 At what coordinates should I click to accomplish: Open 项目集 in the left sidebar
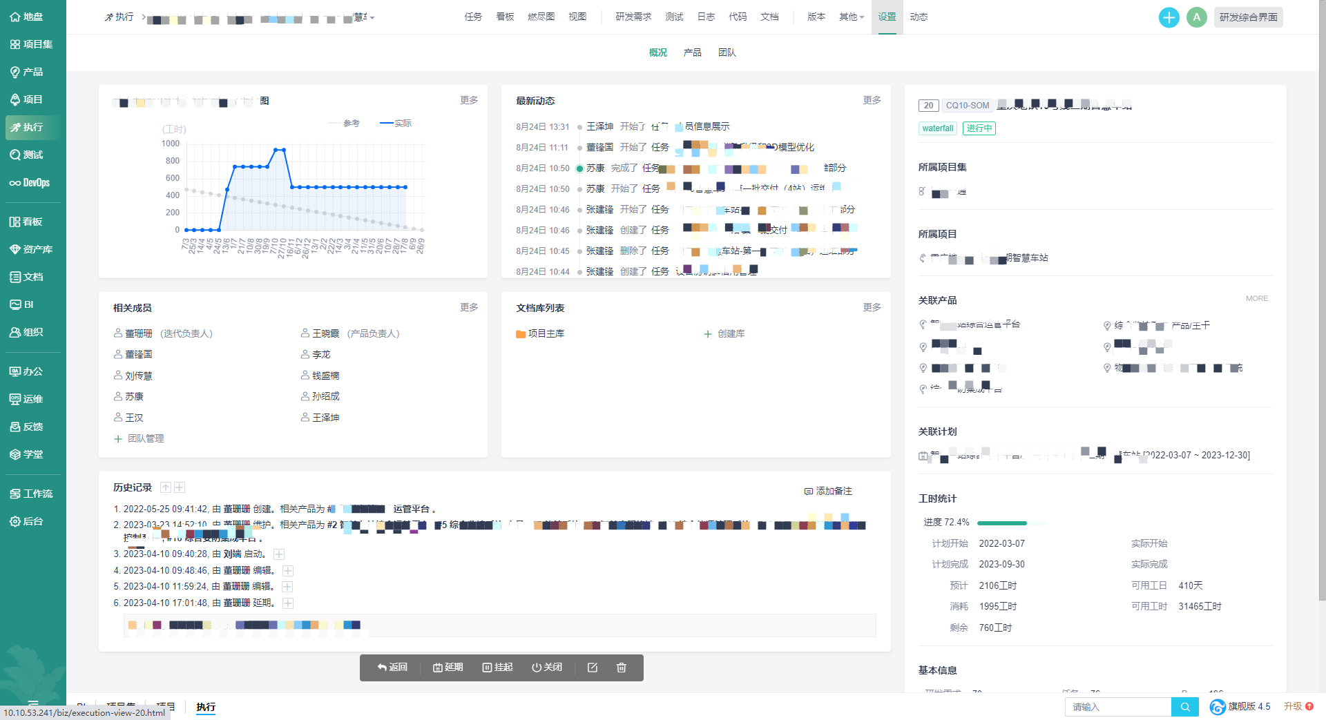[32, 44]
